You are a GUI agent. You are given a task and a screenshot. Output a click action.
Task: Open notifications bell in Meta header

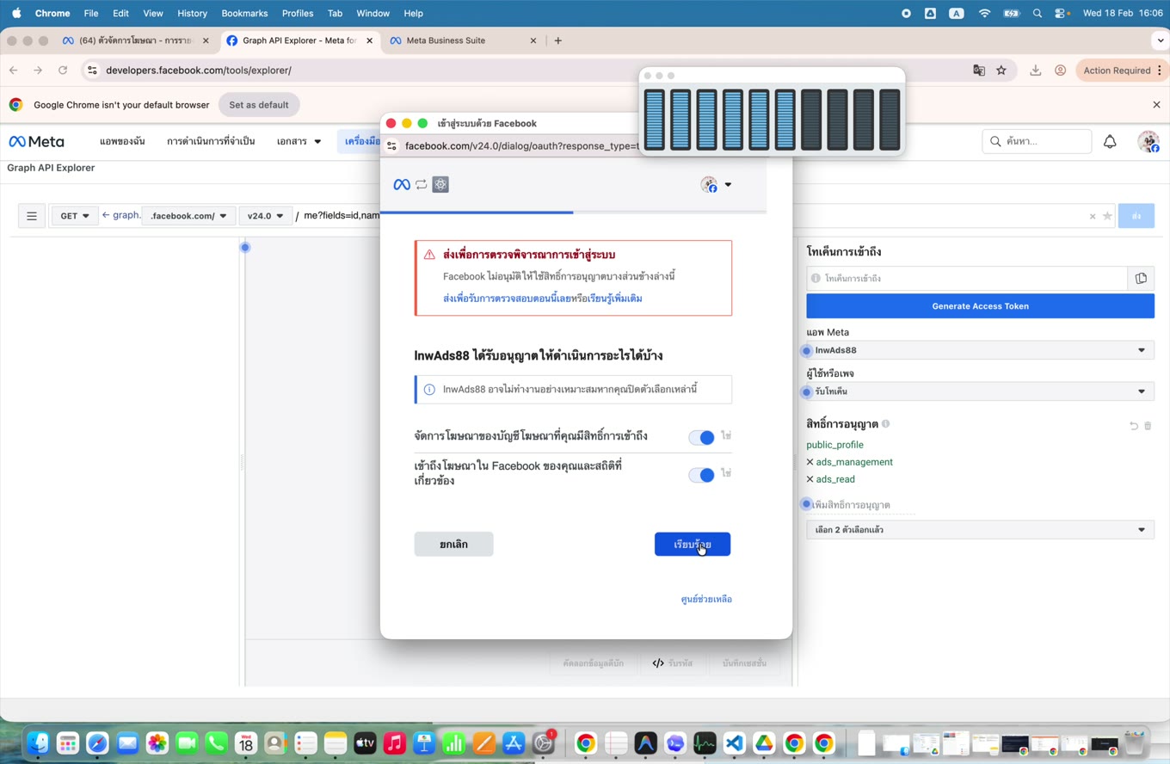(x=1110, y=141)
